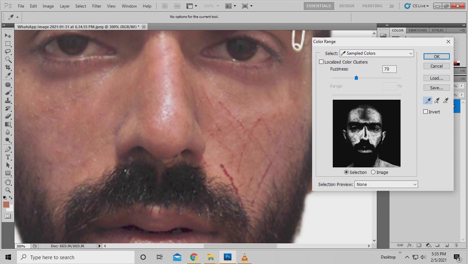Choose the Magic Wand tool

pos(8,59)
